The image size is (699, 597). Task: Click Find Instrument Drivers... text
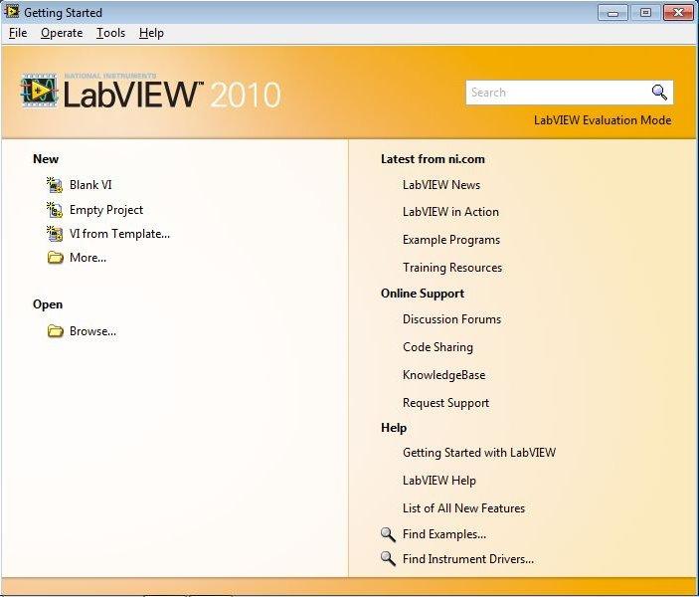pyautogui.click(x=468, y=558)
